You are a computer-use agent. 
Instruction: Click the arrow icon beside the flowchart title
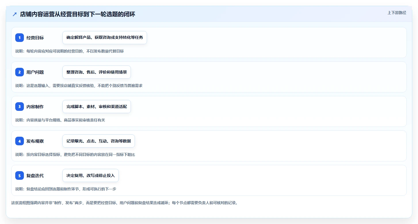point(15,14)
